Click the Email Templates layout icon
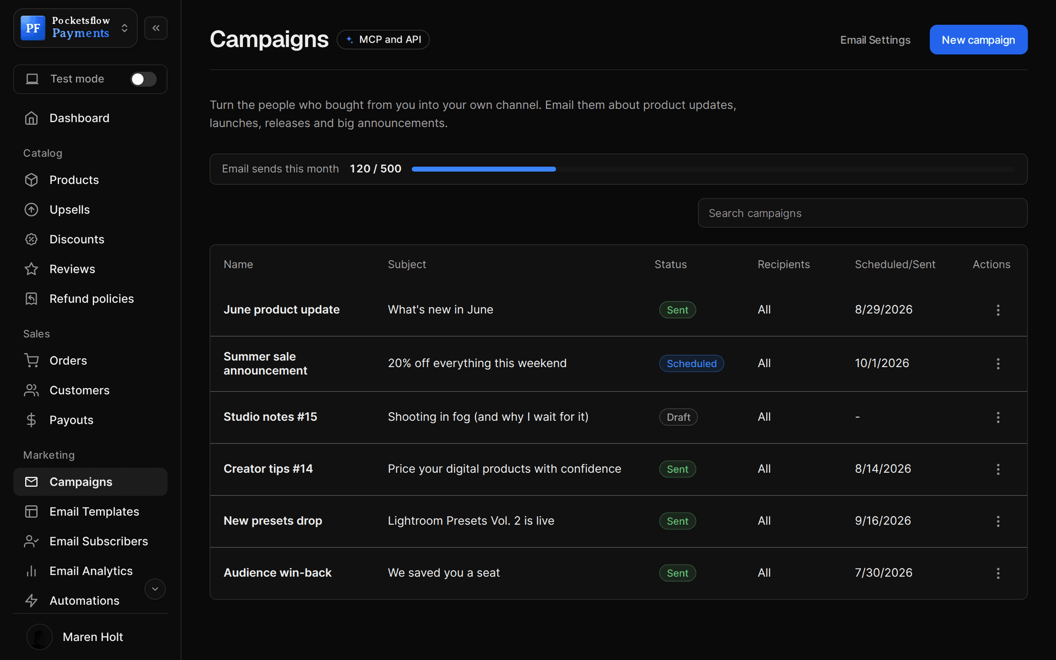 (x=31, y=511)
